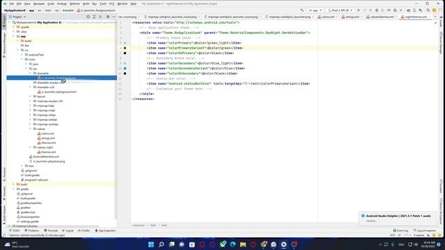
Task: Click the Task View icon in taskbar
Action: pyautogui.click(x=172, y=244)
